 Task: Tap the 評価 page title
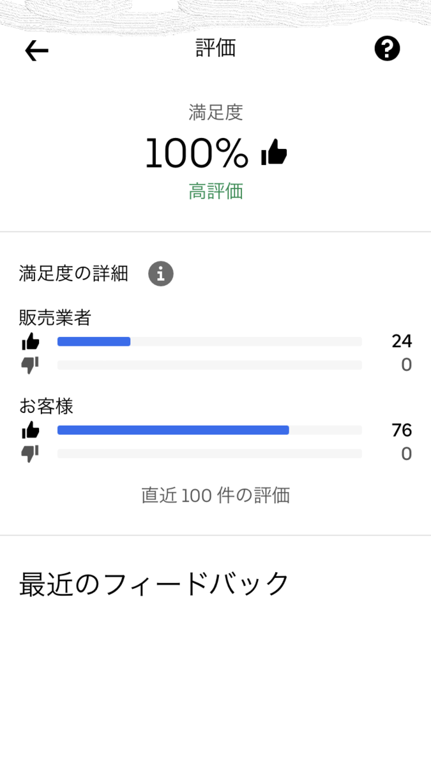coord(216,48)
